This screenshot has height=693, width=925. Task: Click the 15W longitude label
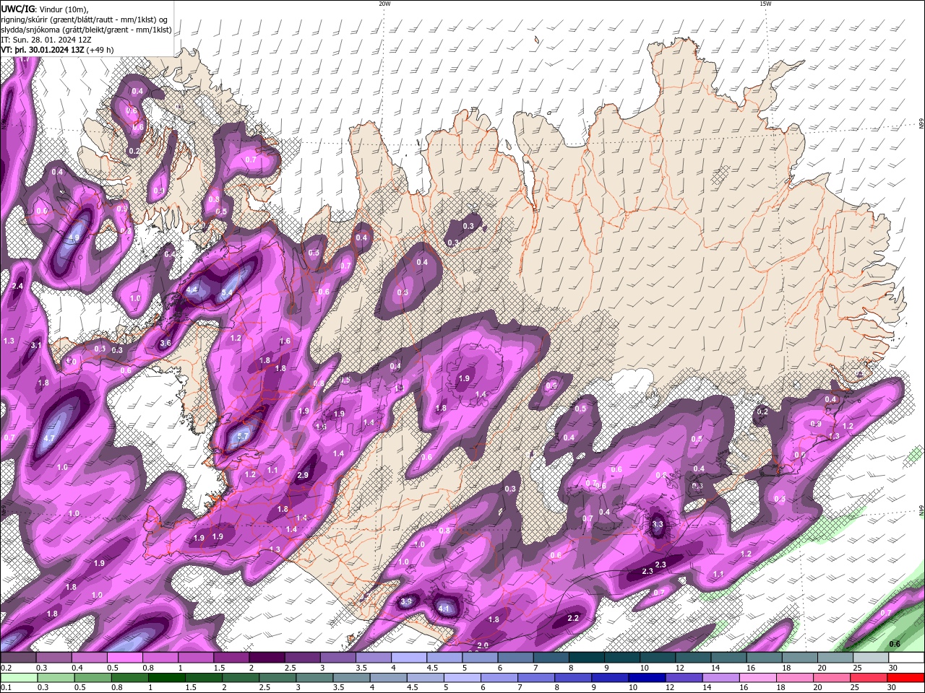(765, 4)
